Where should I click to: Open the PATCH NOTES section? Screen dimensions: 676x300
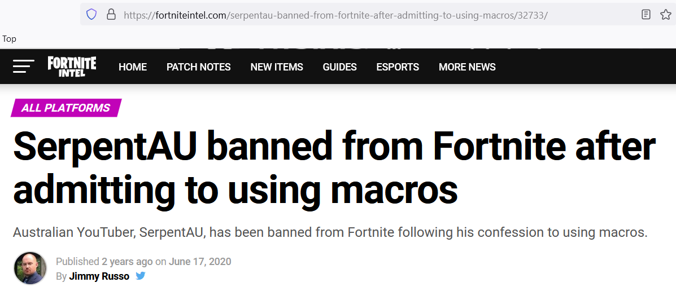(x=198, y=67)
